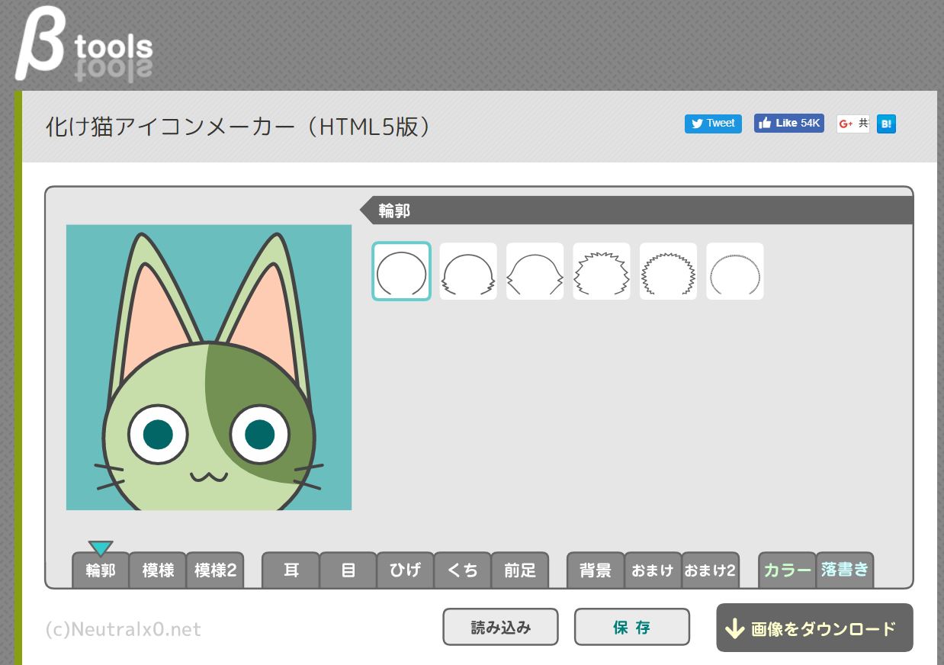Viewport: 944px width, 665px height.
Task: Select the spiky fur outline shape
Action: (x=602, y=271)
